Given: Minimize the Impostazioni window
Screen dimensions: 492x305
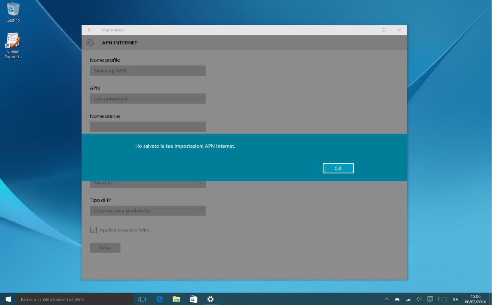Looking at the screenshot, I should coord(368,30).
